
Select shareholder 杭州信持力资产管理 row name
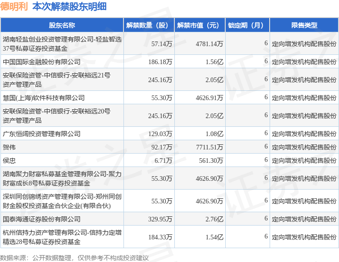(x=62, y=237)
